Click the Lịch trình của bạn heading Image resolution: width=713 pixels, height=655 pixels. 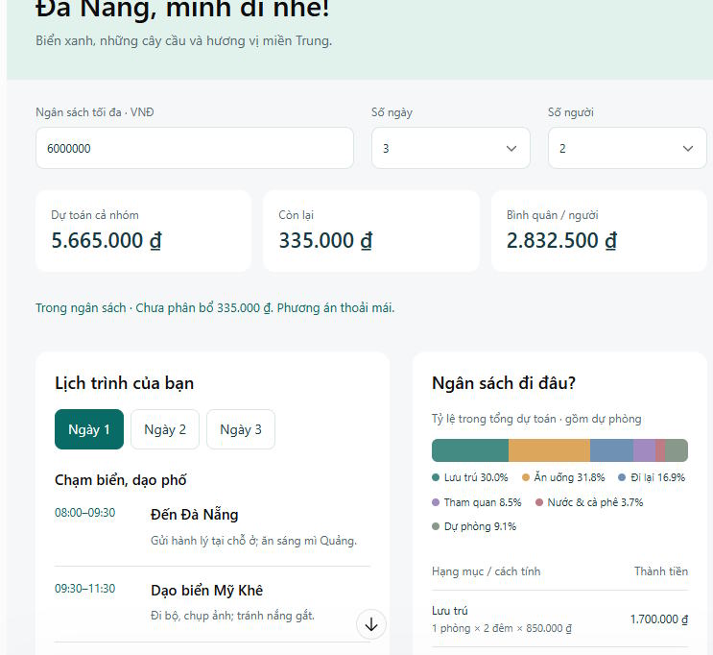coord(124,383)
